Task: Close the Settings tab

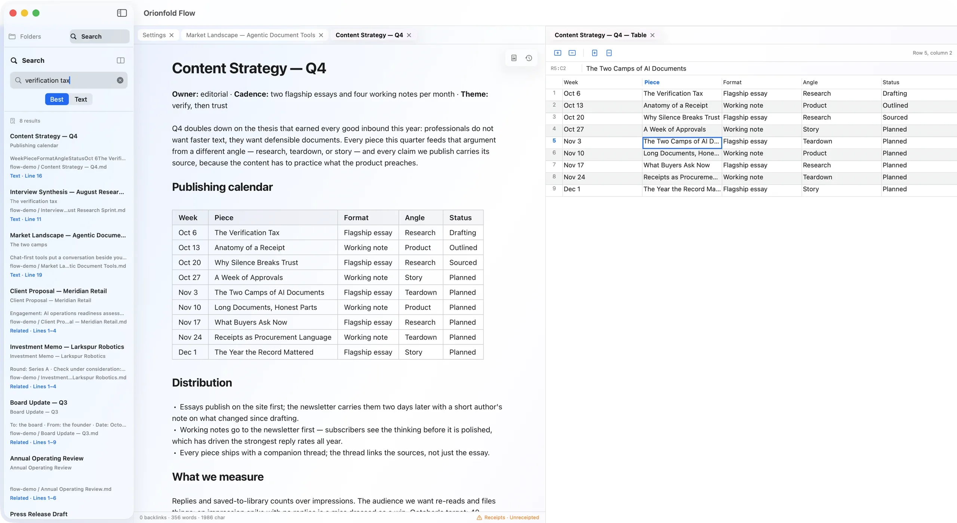Action: coord(172,35)
